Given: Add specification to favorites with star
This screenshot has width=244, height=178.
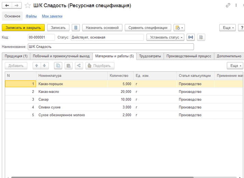Looking at the screenshot, I should [28, 5].
